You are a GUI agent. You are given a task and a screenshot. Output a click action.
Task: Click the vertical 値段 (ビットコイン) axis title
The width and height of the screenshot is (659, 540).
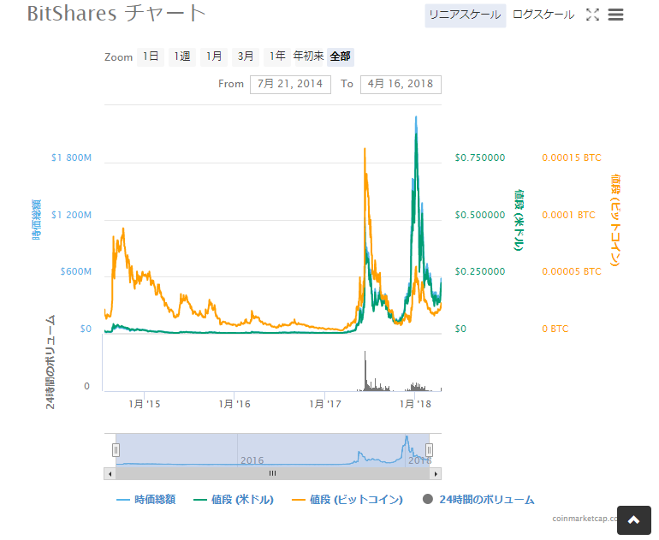click(x=615, y=220)
